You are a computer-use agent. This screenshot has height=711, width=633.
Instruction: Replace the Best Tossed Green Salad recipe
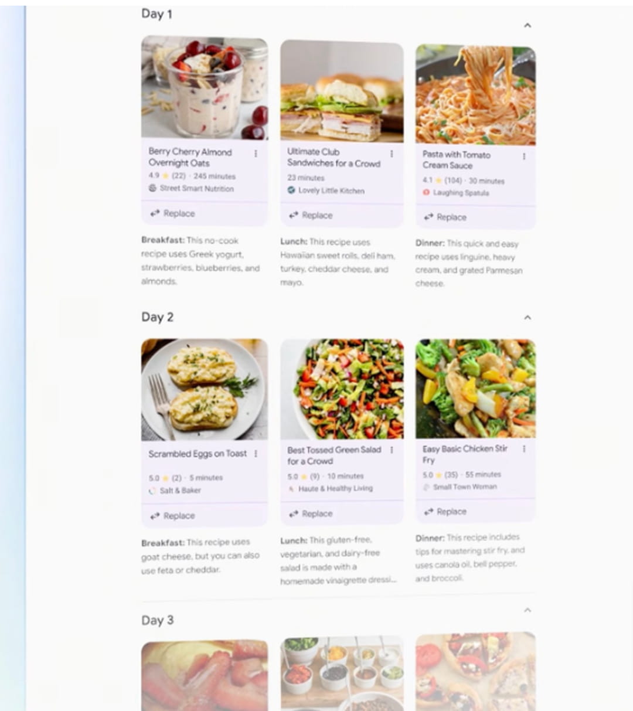coord(311,513)
